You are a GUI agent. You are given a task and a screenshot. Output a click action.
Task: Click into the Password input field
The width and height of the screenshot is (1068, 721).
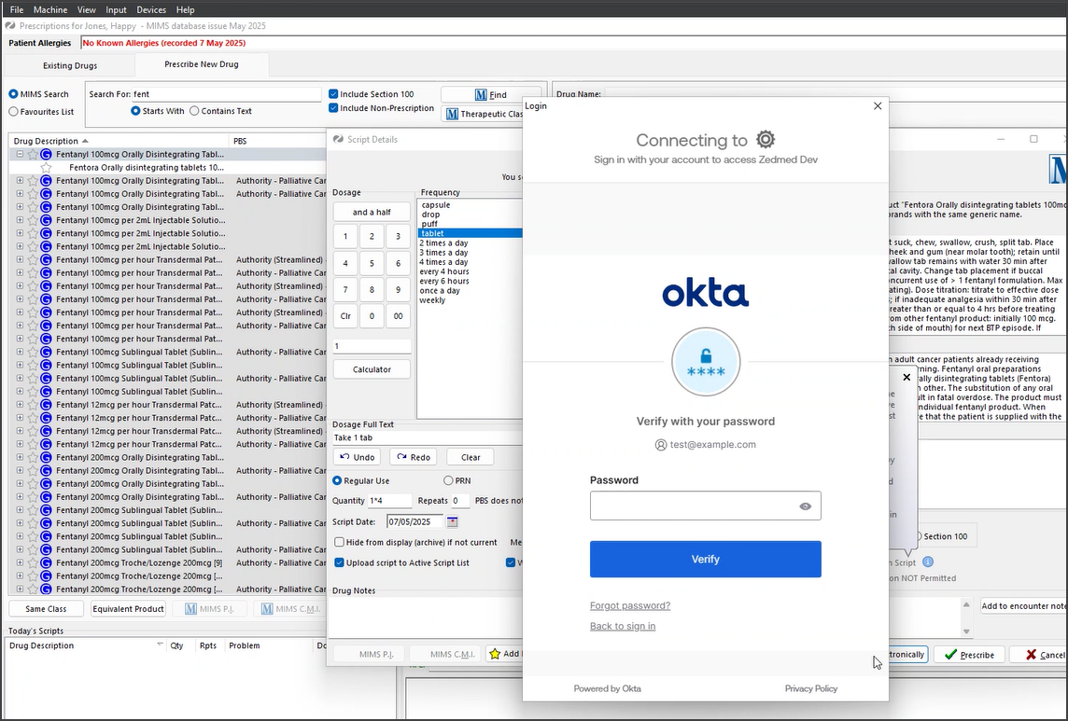tap(691, 506)
